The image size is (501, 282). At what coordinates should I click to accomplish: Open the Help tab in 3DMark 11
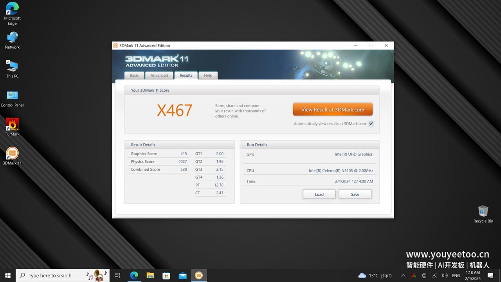point(208,75)
